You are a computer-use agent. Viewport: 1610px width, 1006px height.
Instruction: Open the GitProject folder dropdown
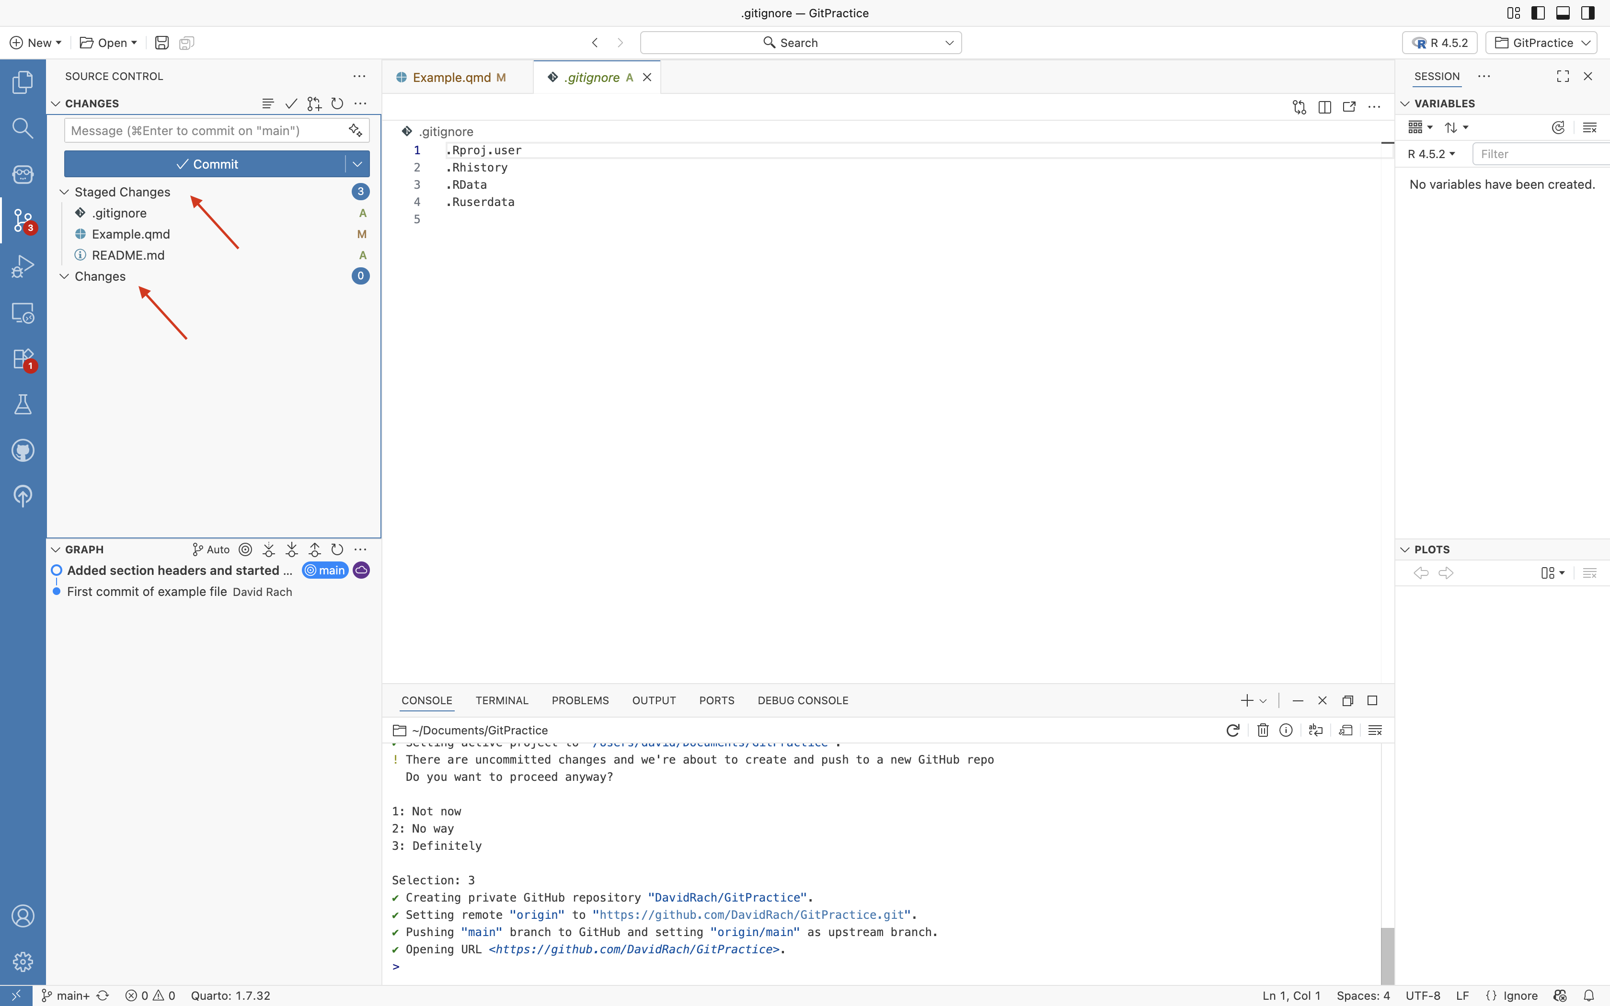[x=1541, y=43]
